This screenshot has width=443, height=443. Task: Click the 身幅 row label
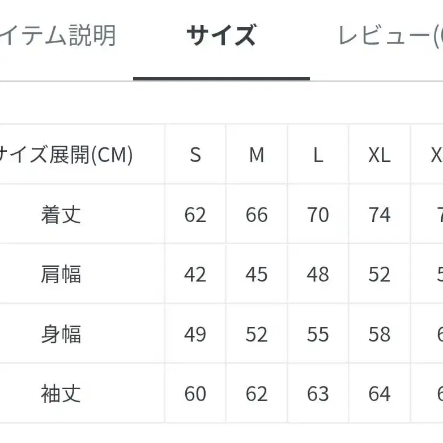coord(61,334)
